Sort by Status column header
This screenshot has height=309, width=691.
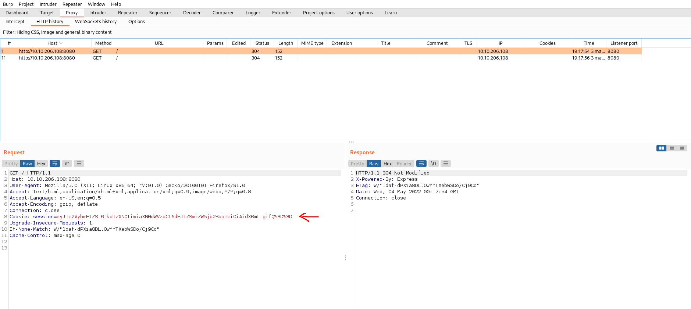point(262,43)
